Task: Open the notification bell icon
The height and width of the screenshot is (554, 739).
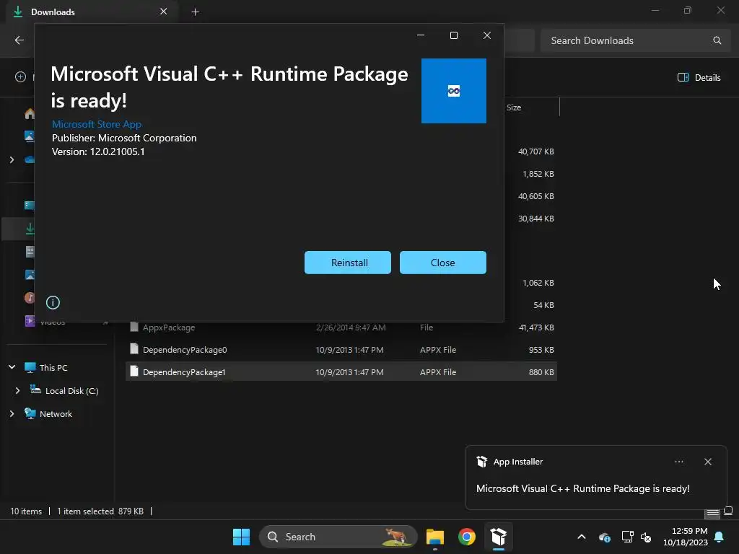Action: [719, 537]
